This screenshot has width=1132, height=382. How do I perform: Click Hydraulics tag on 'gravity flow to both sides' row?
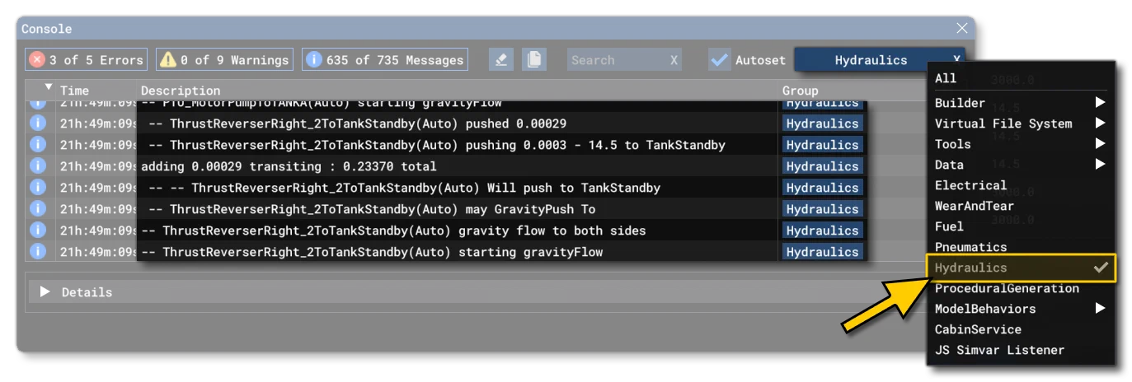pos(822,231)
